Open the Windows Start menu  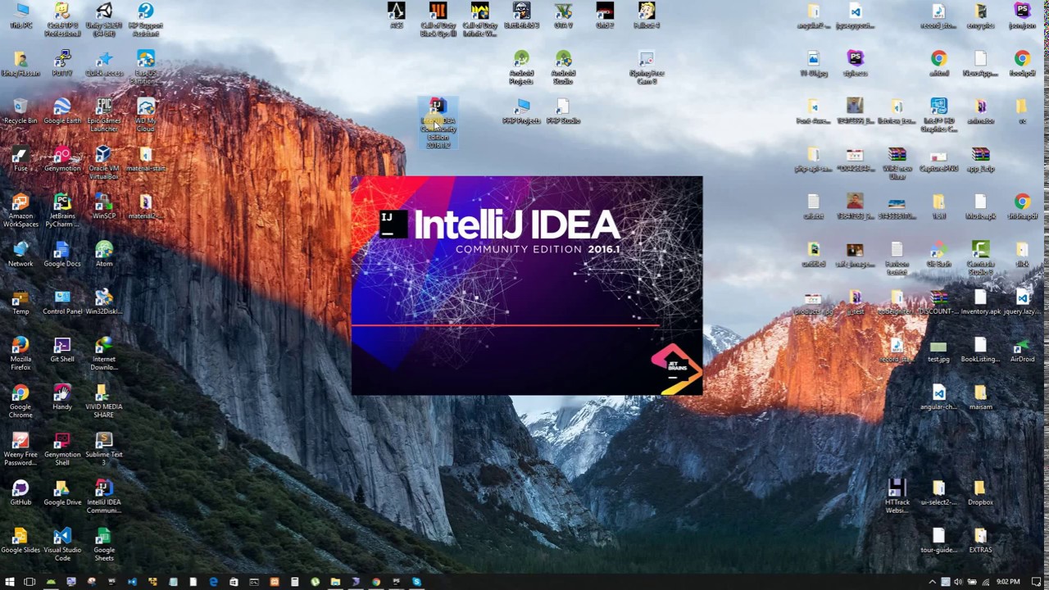(x=10, y=582)
